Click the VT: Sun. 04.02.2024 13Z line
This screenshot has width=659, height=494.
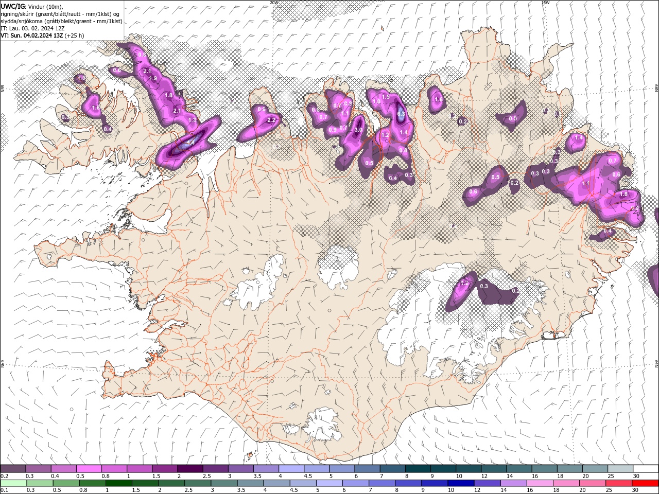click(x=42, y=36)
